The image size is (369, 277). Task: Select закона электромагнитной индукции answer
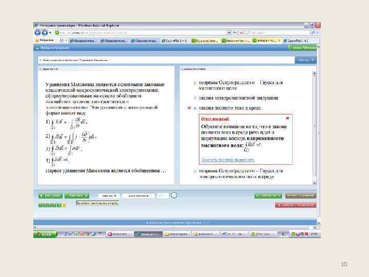[195, 98]
